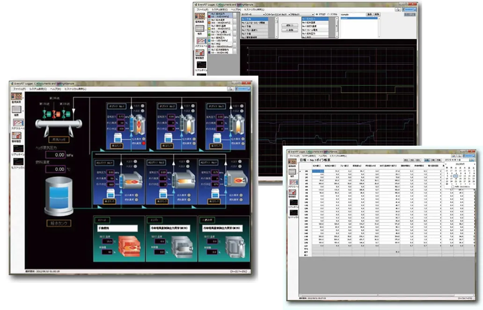Click the ヘッダ蒸気圧力 0.00 MPa value field
483x310 pixels.
[x=55, y=155]
